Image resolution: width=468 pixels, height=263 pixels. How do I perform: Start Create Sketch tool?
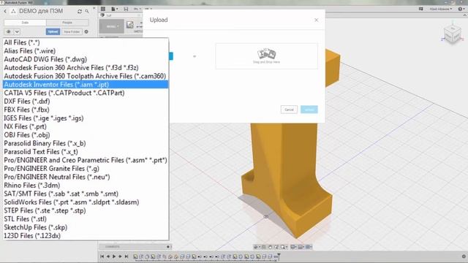coord(130,25)
